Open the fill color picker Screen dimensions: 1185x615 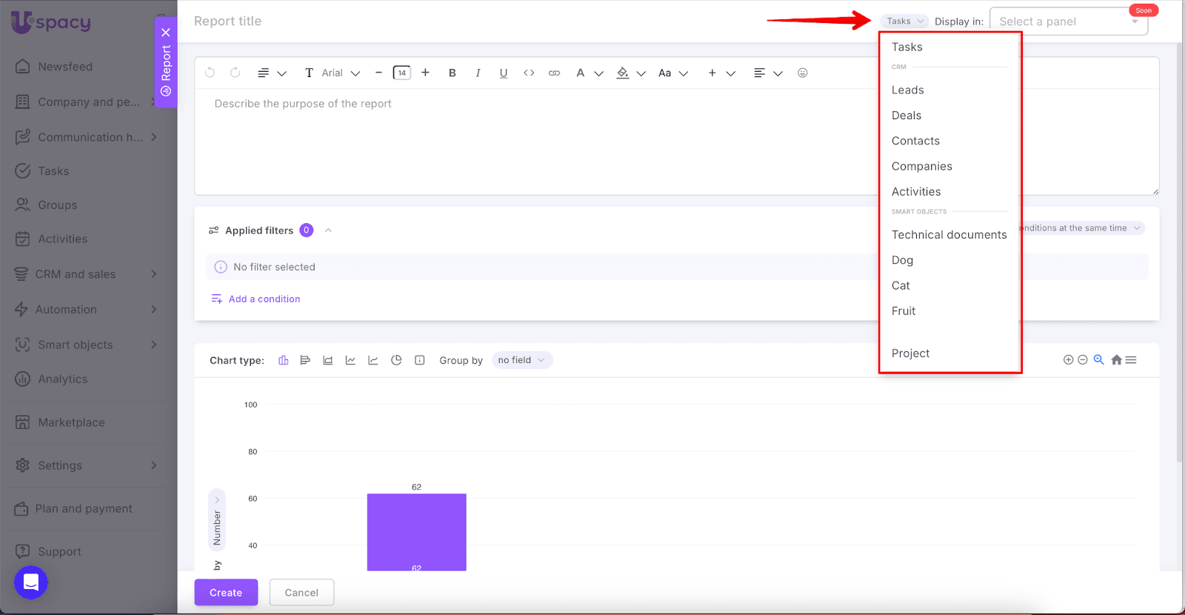624,73
